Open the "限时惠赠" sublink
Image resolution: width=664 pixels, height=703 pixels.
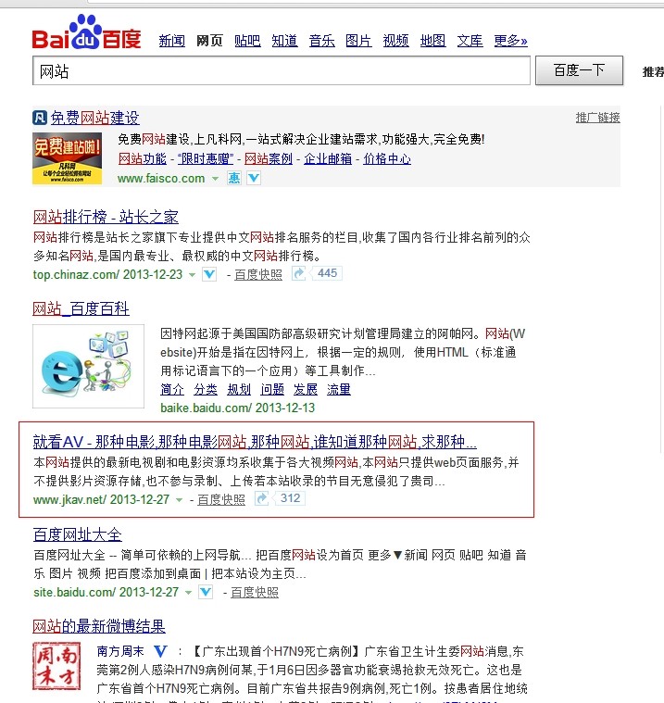(x=206, y=158)
